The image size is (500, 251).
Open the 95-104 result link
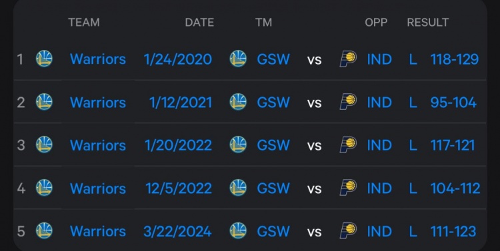[x=453, y=103]
